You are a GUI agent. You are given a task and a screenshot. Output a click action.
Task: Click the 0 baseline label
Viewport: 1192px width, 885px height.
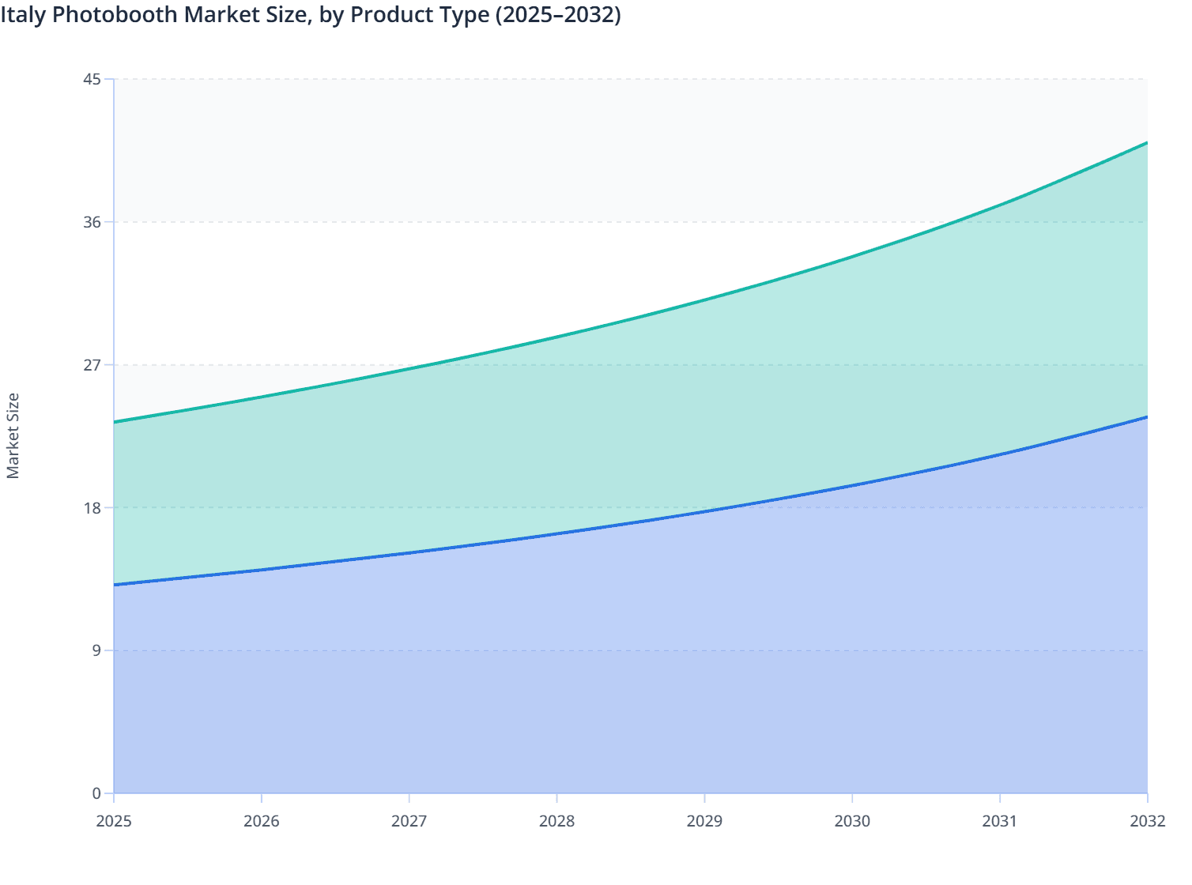click(x=96, y=793)
